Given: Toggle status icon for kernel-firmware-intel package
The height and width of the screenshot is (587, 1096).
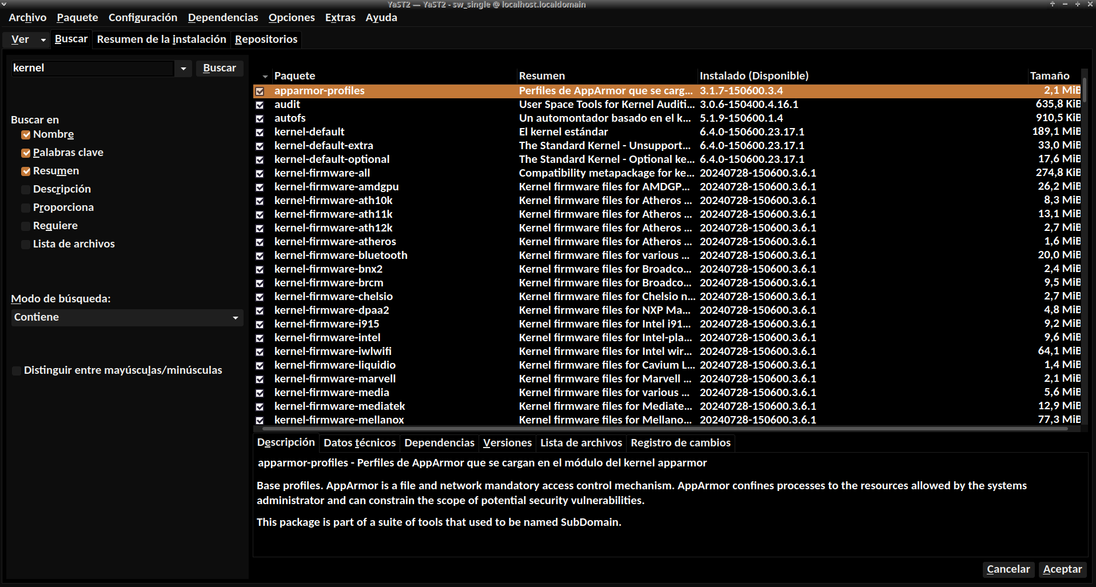Looking at the screenshot, I should click(260, 338).
